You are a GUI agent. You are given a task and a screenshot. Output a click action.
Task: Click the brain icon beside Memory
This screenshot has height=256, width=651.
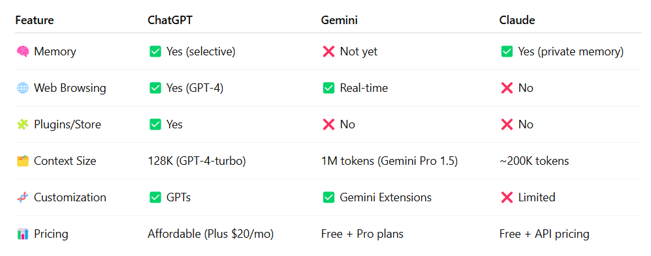pos(22,51)
